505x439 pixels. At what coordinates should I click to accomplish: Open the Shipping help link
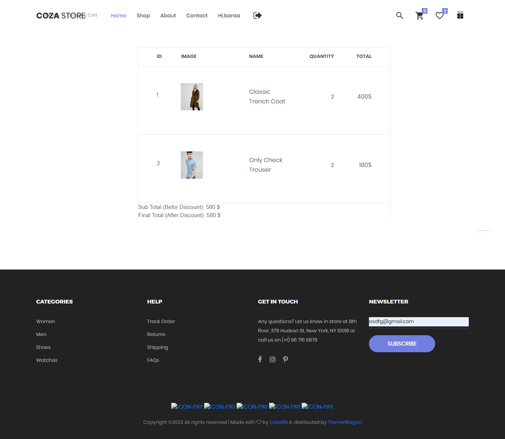click(157, 347)
